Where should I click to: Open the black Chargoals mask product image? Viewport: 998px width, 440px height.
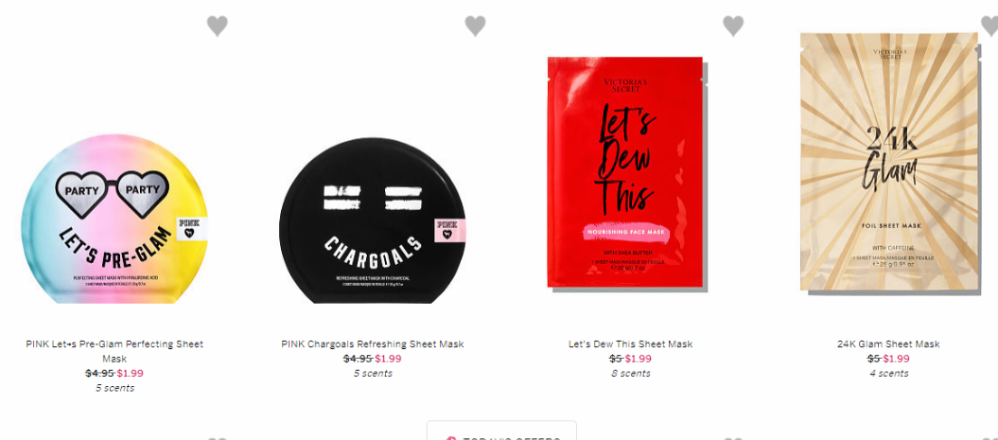373,220
